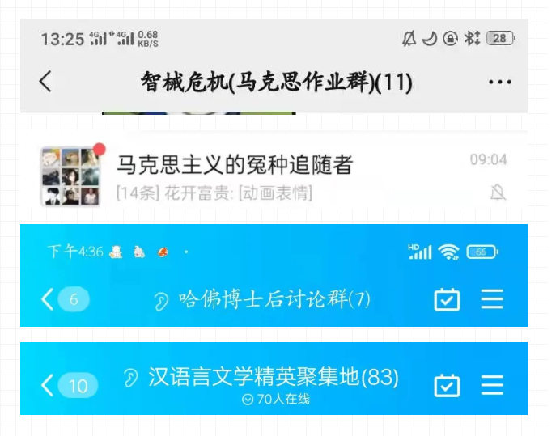Go back from 汉语言文学精英聚集地 chat
This screenshot has width=560, height=436.
pyautogui.click(x=48, y=385)
